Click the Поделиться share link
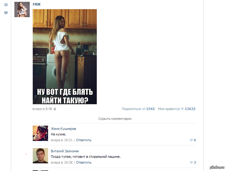226x171 pixels. pos(131,109)
